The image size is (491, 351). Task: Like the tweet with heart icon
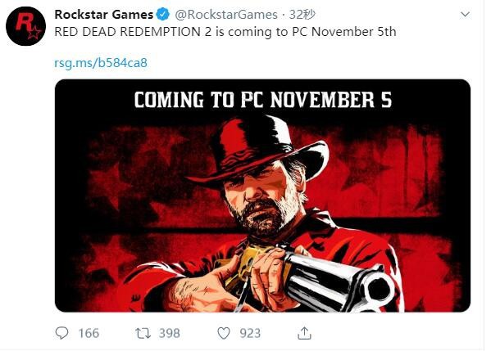224,333
